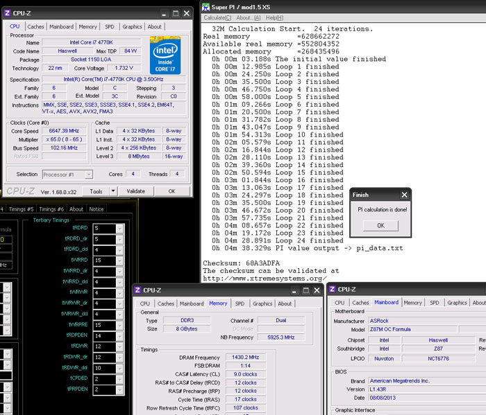Select SPD tab in the Memory window
This screenshot has width=486, height=415.
(x=239, y=303)
